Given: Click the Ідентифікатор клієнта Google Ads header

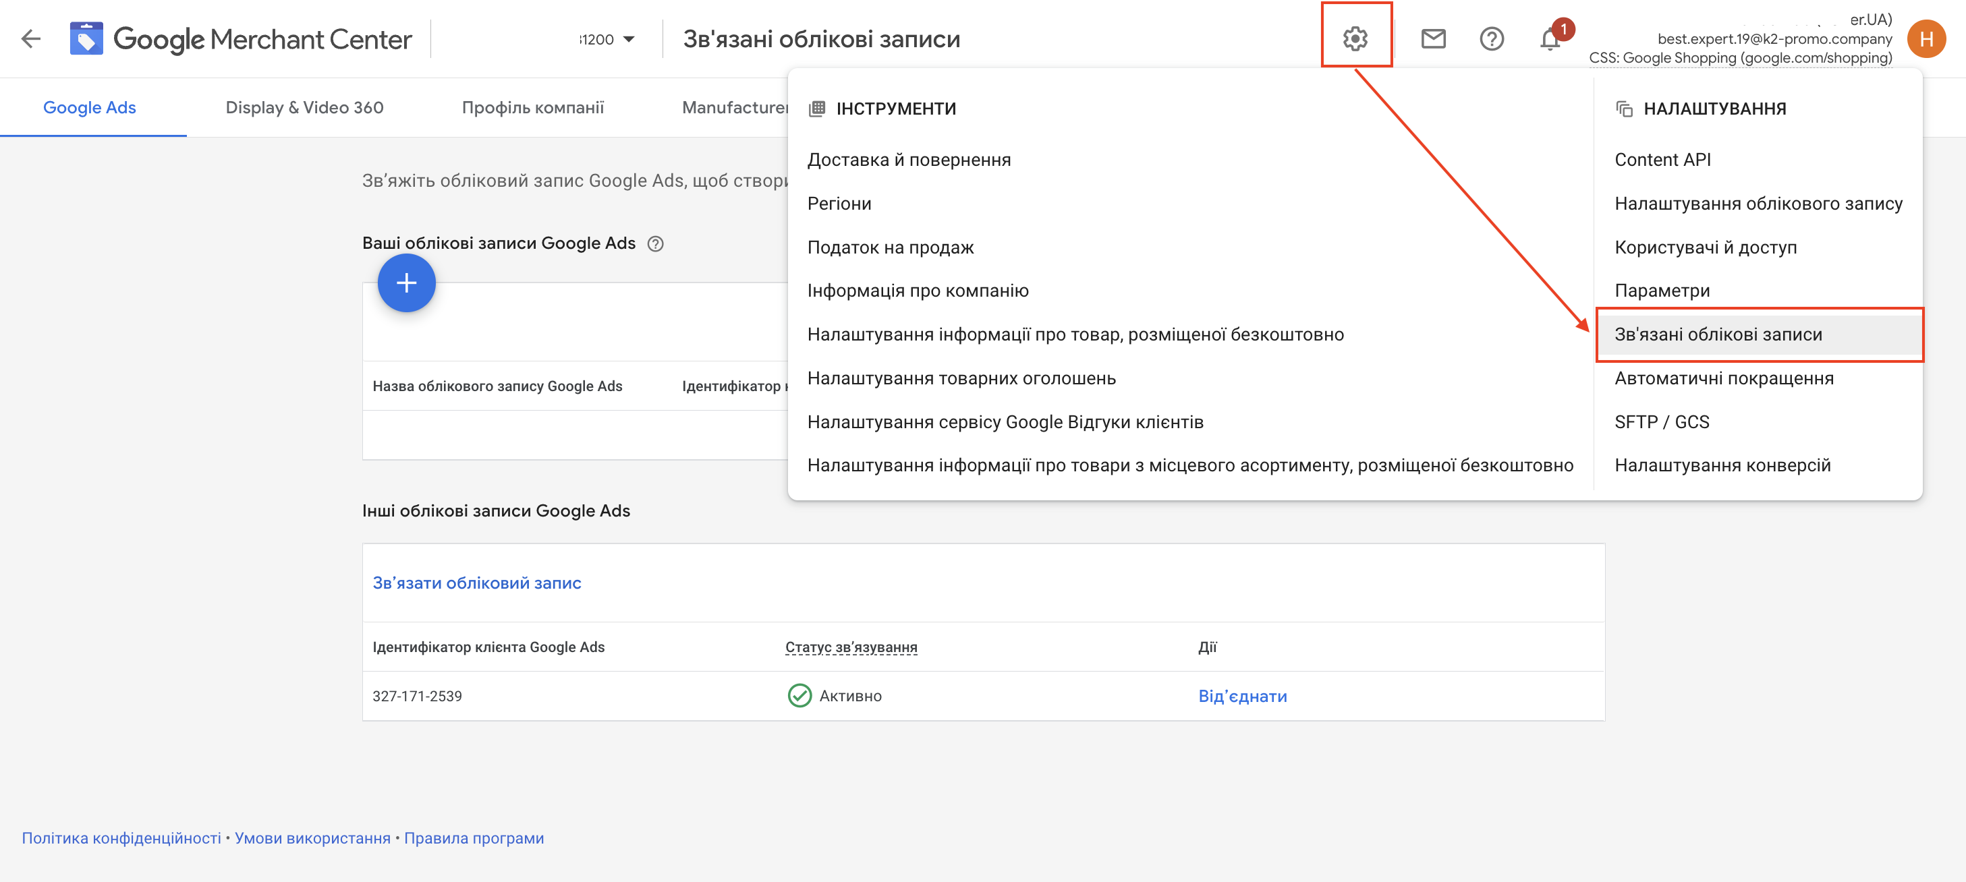Looking at the screenshot, I should 488,647.
